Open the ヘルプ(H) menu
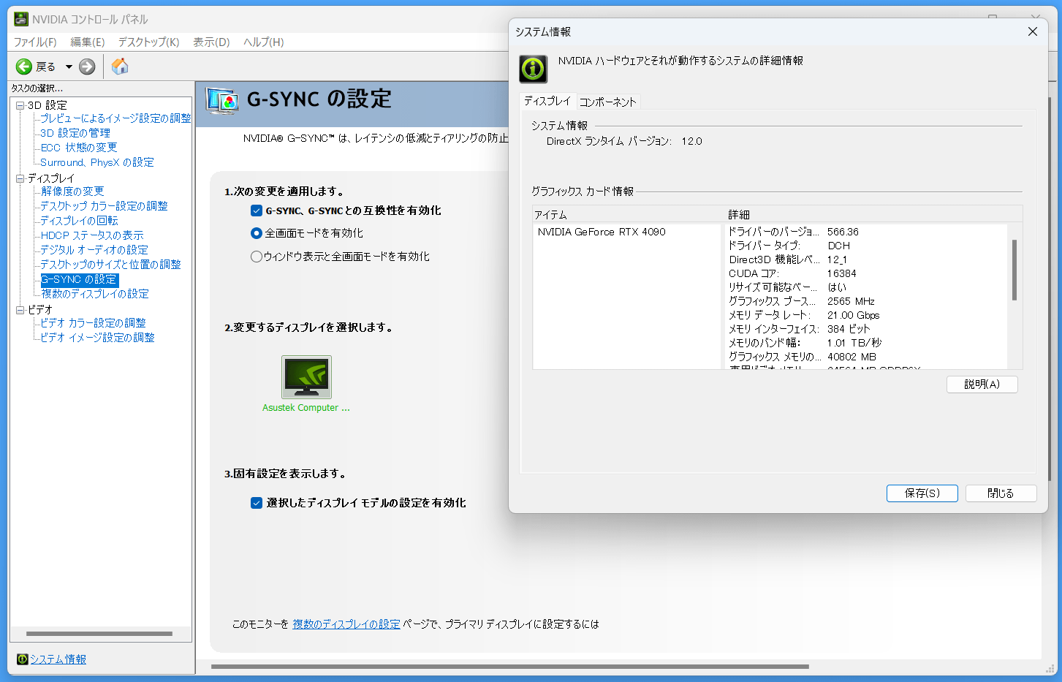 pyautogui.click(x=264, y=42)
